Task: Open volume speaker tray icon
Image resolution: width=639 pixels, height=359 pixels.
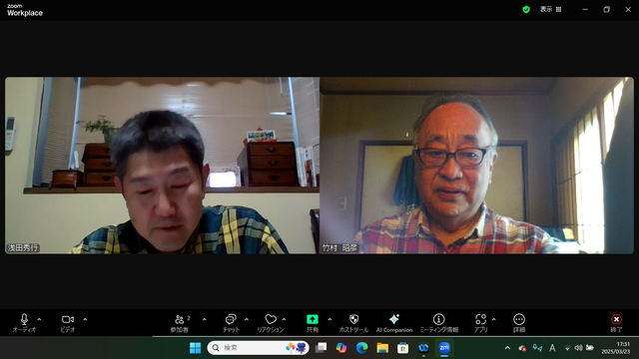Action: pos(578,348)
